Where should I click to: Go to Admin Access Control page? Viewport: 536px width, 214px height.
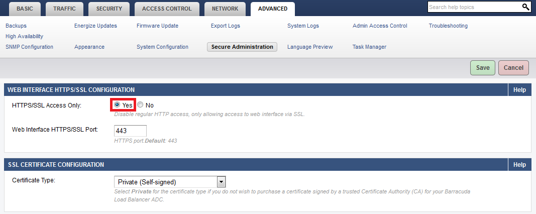click(380, 26)
